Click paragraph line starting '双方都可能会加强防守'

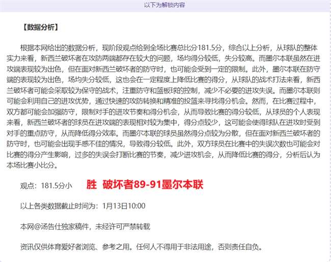163,111
